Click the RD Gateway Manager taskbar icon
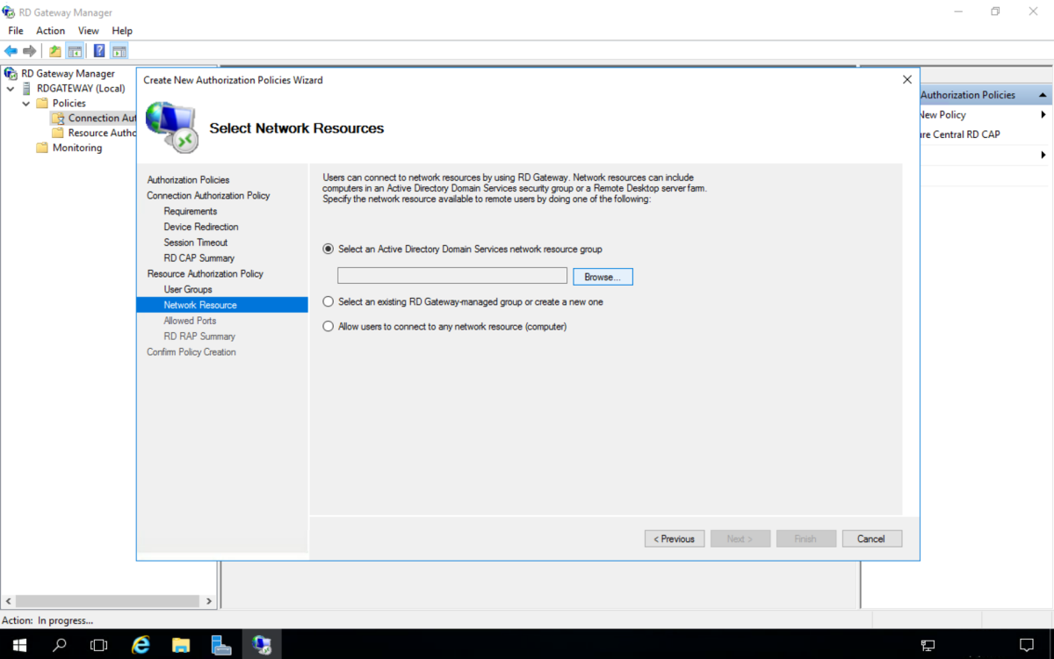This screenshot has width=1054, height=659. pos(262,644)
